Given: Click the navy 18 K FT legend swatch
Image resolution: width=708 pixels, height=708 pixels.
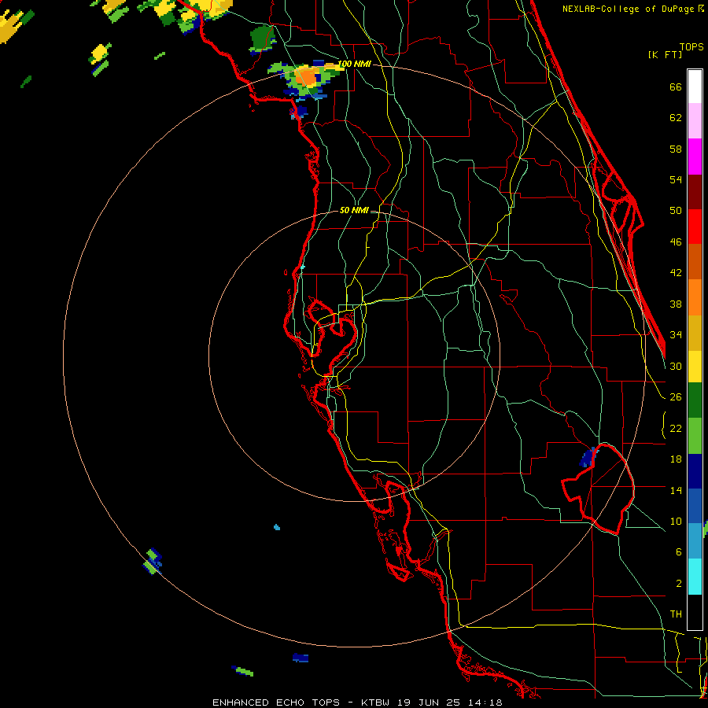Looking at the screenshot, I should click(695, 471).
